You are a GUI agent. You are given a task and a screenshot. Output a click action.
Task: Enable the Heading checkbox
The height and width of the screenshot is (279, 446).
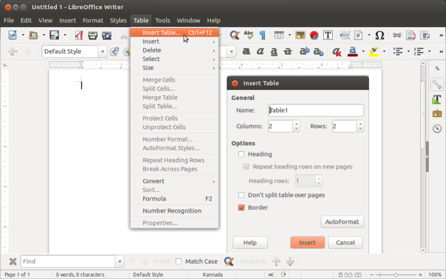tap(241, 154)
